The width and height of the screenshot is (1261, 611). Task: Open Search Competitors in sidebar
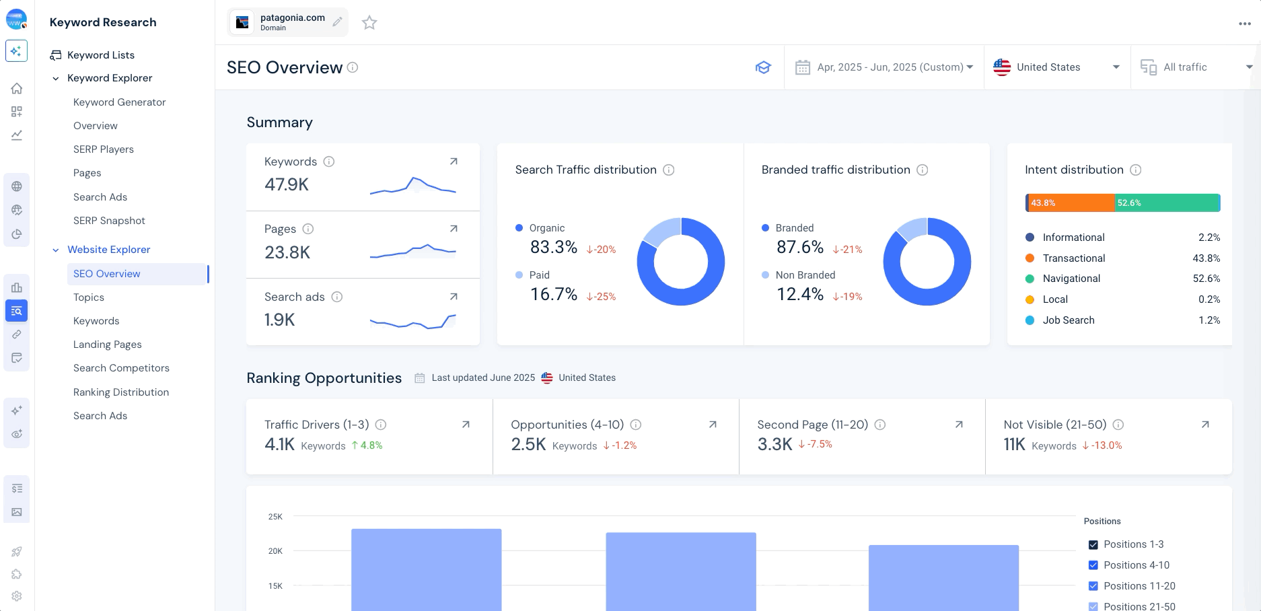tap(121, 368)
